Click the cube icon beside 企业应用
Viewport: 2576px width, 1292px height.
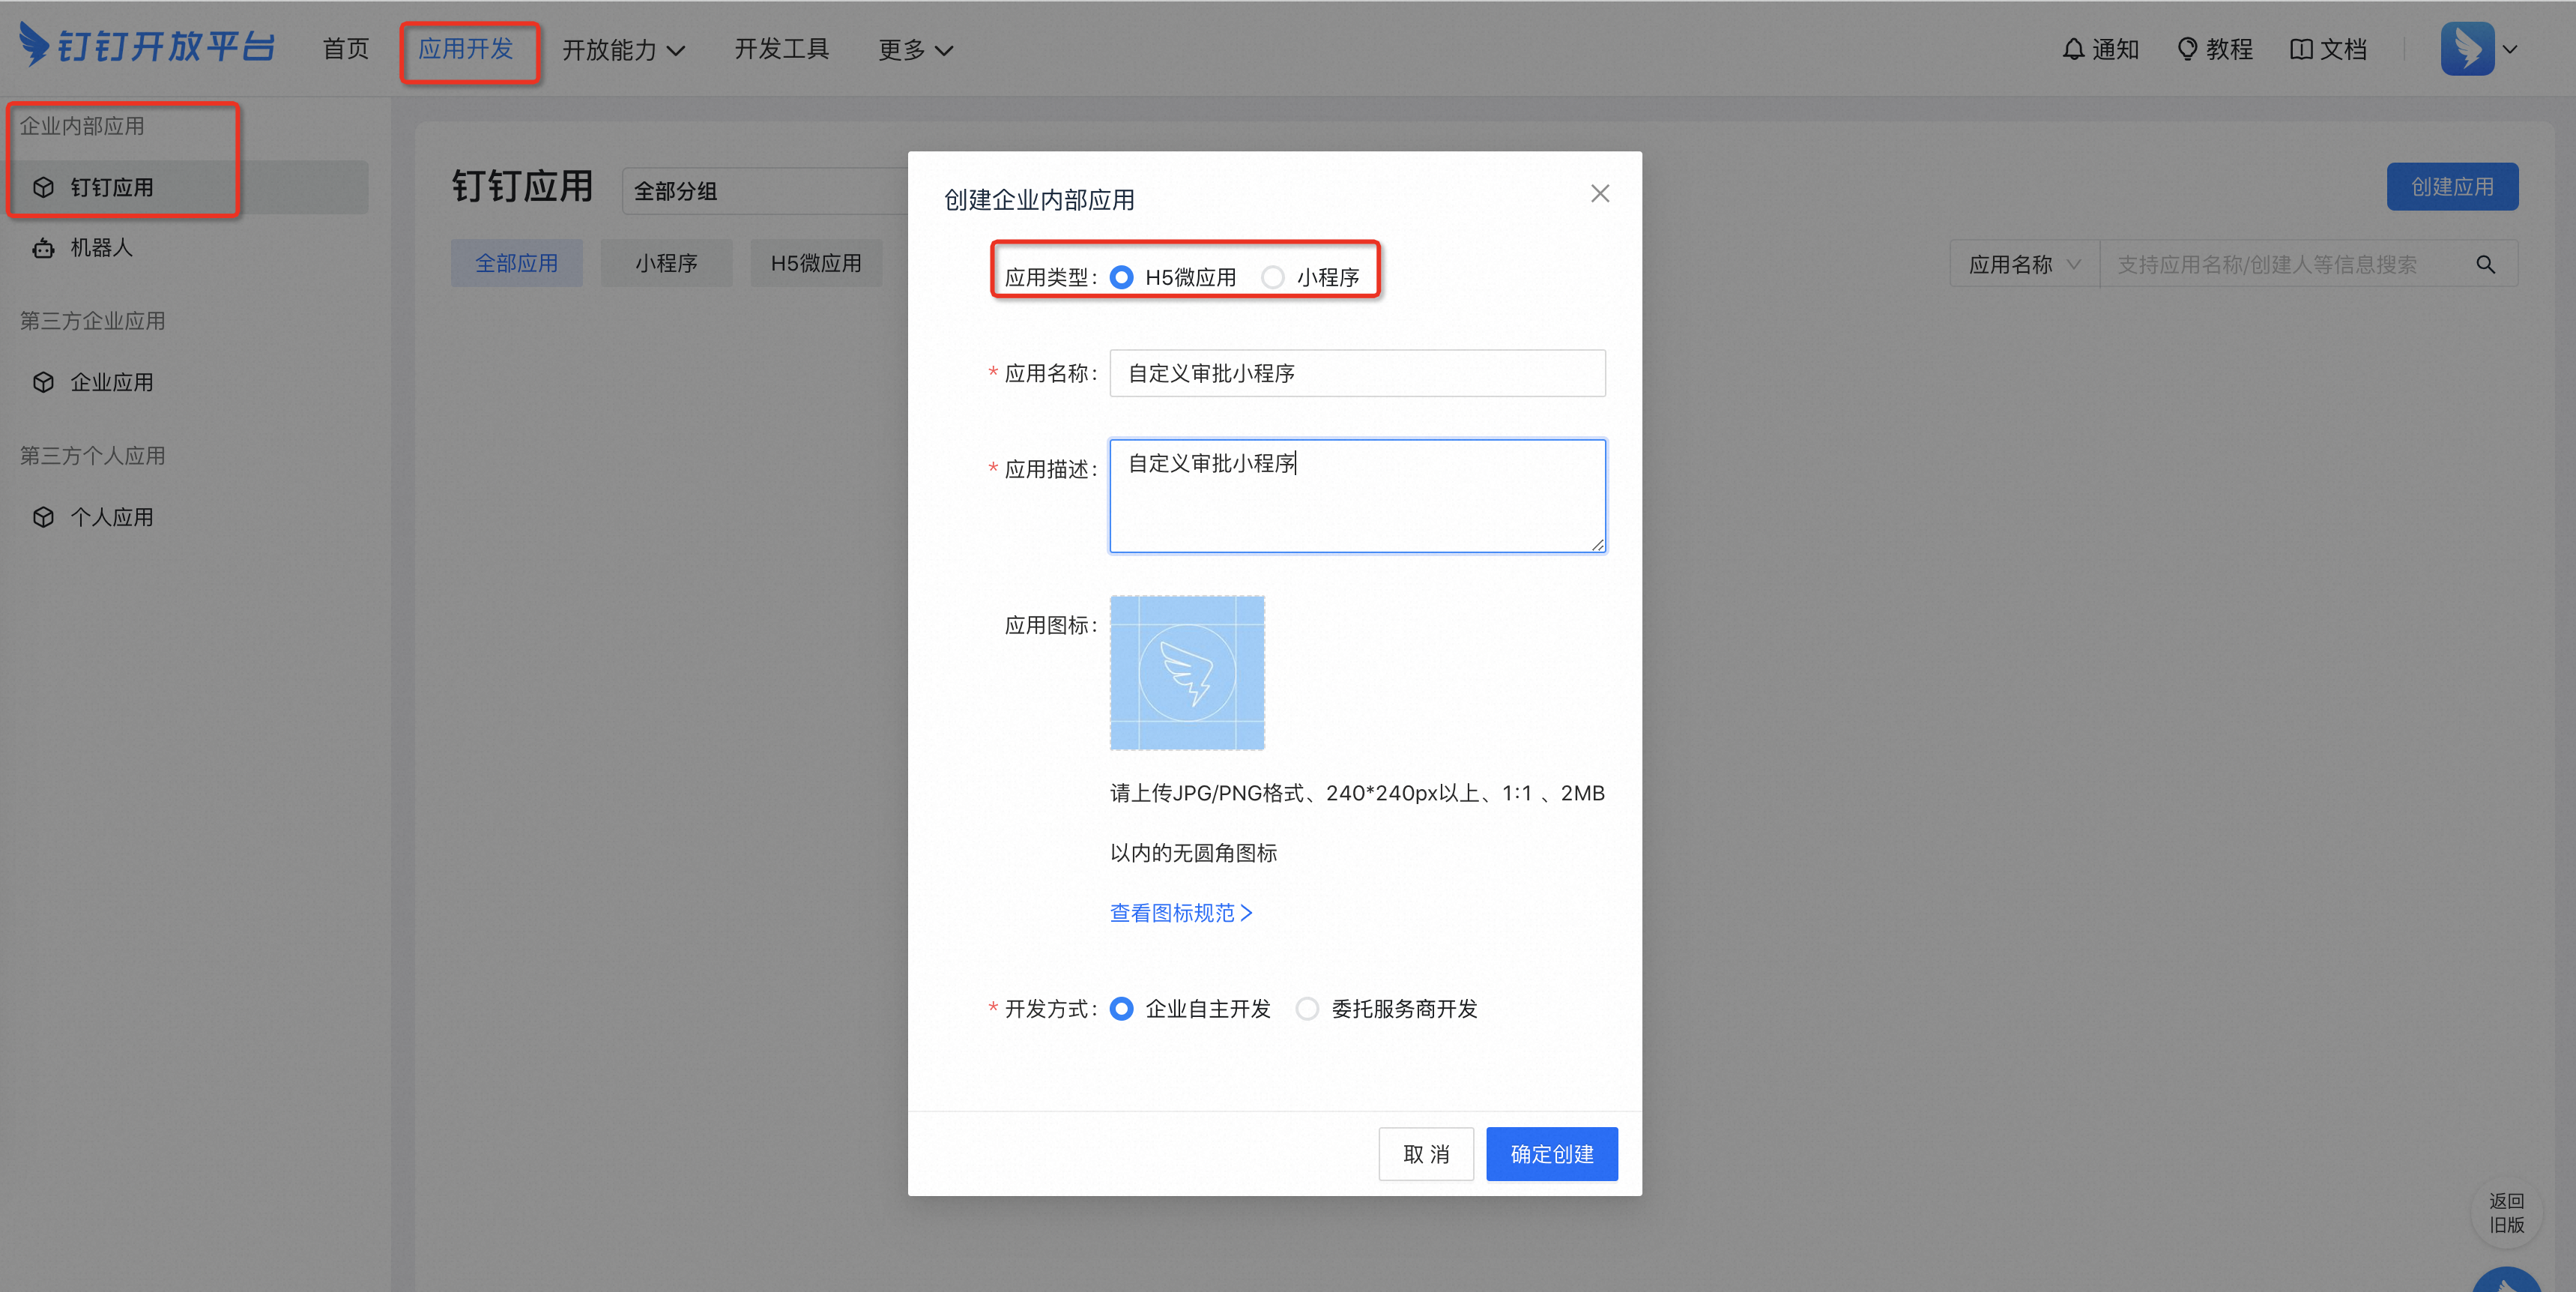[x=43, y=382]
